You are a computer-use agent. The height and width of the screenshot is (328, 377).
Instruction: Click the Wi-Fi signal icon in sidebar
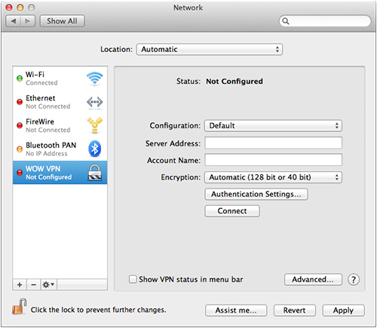click(94, 78)
